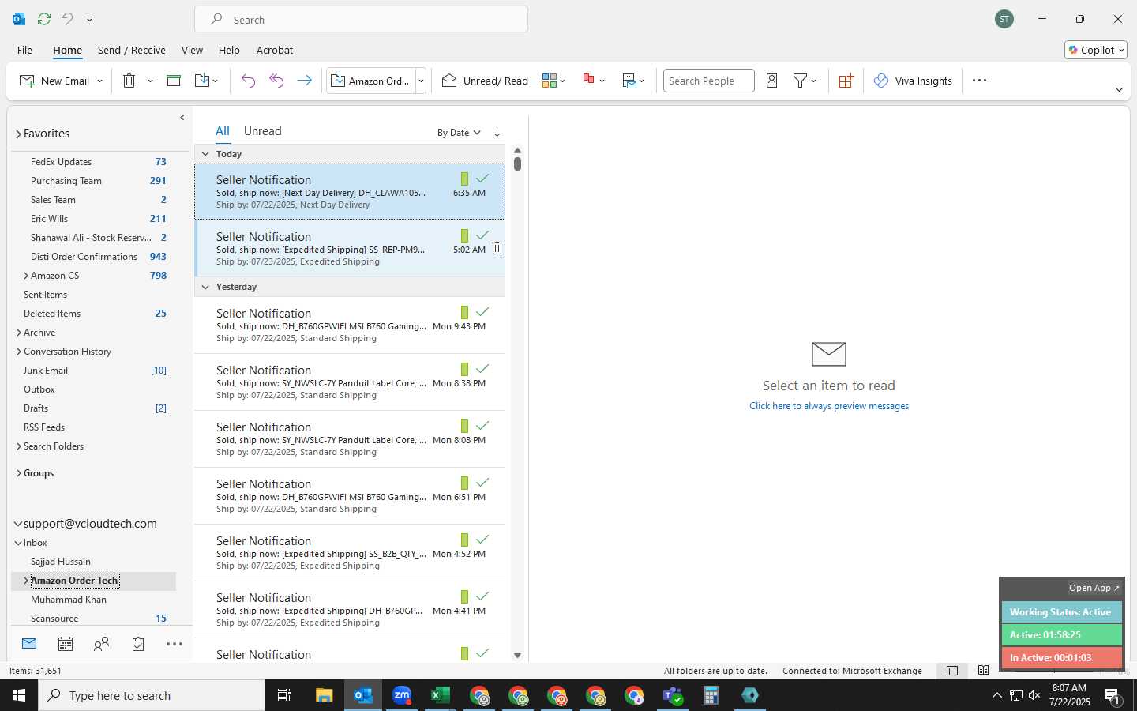The image size is (1137, 711).
Task: Open the By Date sort dropdown
Action: [459, 133]
